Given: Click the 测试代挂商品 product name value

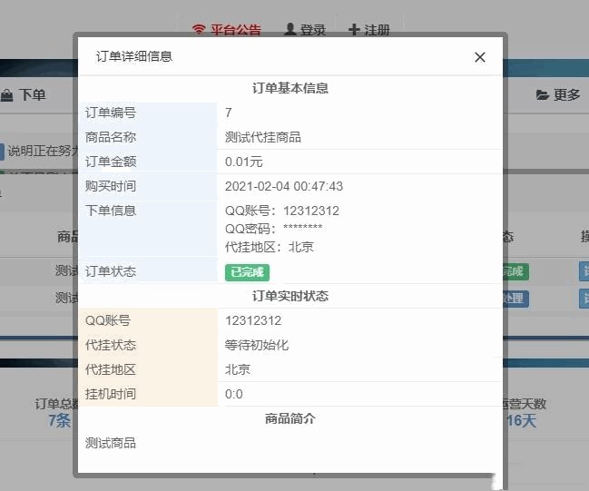Looking at the screenshot, I should (263, 137).
